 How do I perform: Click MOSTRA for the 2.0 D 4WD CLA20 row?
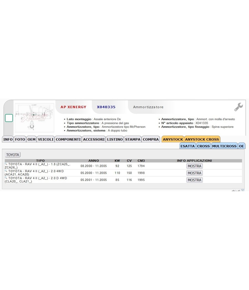pyautogui.click(x=194, y=180)
